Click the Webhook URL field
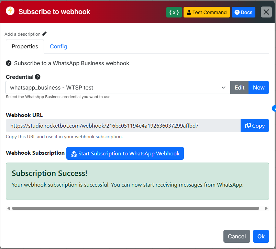This screenshot has width=276, height=249. pyautogui.click(x=123, y=126)
